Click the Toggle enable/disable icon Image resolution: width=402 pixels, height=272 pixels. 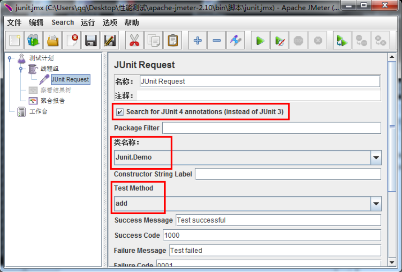236,40
